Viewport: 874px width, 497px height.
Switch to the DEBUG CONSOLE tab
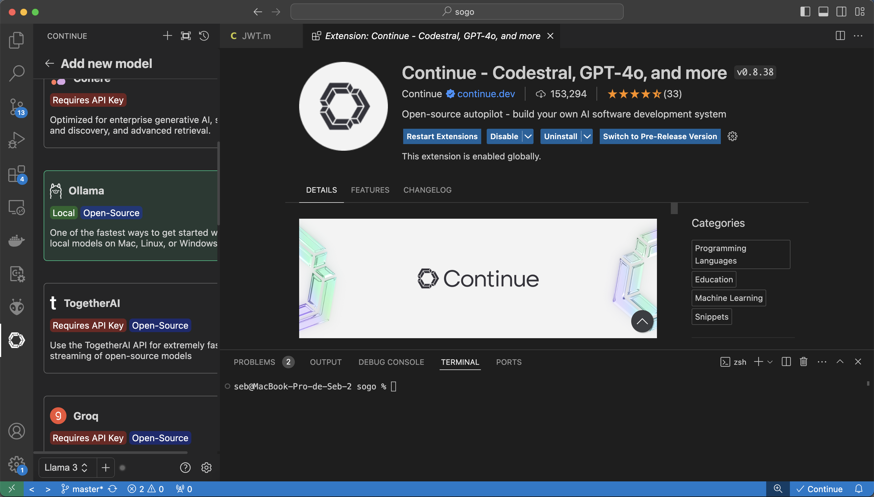click(x=391, y=362)
